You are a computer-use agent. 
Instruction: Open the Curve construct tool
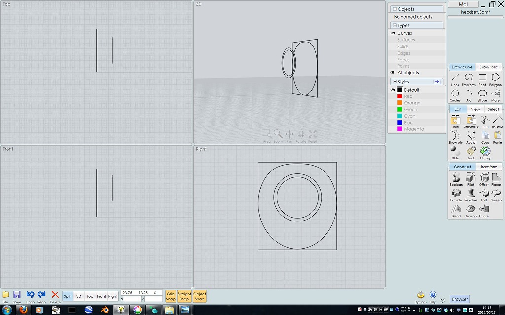tap(484, 211)
